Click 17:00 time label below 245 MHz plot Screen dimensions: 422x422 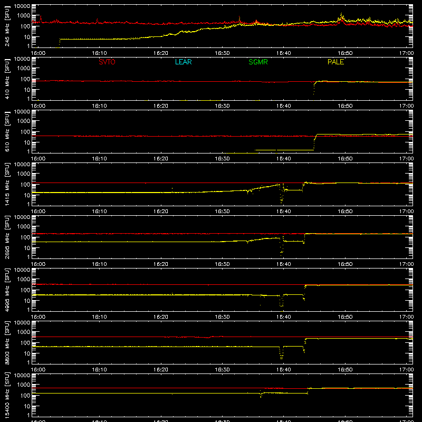(x=406, y=53)
